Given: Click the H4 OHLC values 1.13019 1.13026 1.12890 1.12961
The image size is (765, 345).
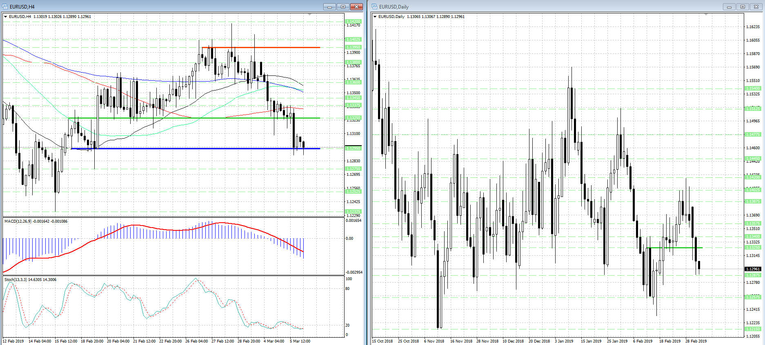Looking at the screenshot, I should [x=62, y=17].
